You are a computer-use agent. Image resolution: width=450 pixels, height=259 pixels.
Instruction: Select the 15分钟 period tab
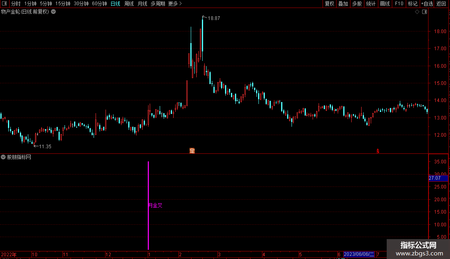63,4
